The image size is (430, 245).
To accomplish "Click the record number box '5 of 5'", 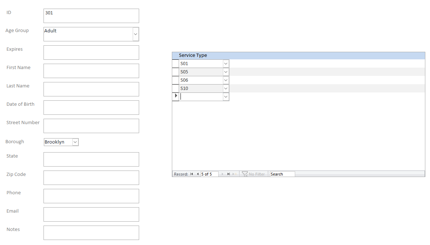I will [210, 174].
